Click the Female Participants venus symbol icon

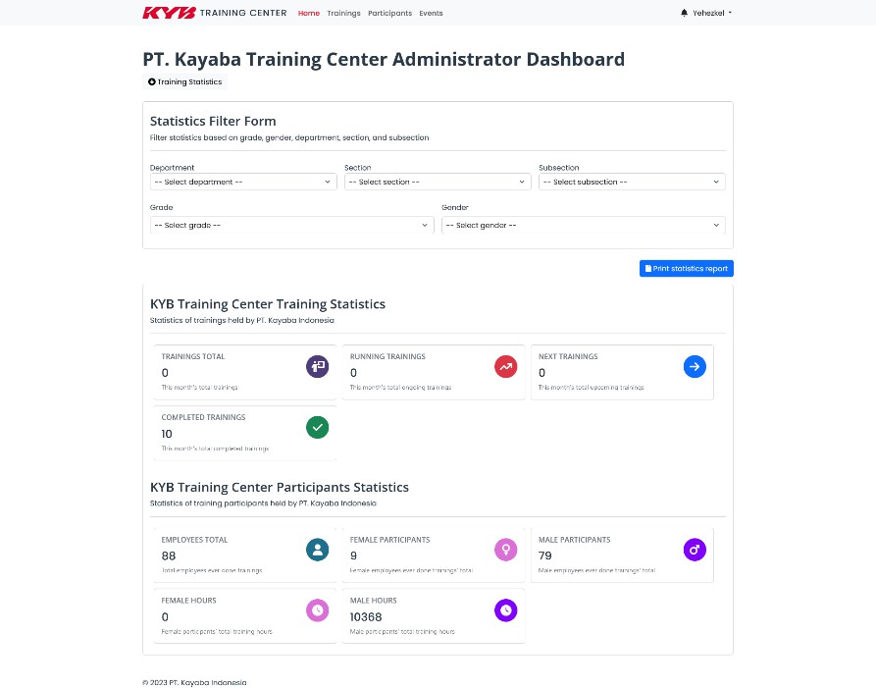[505, 550]
